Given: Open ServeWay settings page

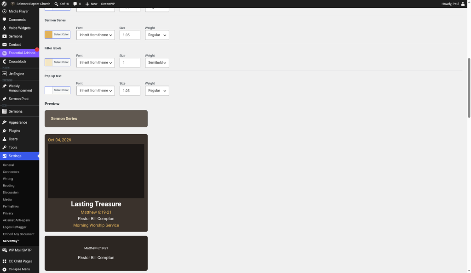Looking at the screenshot, I should [x=11, y=241].
